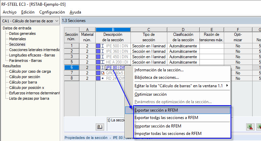The height and width of the screenshot is (141, 261).
Task: Open Cálculo por caso de carga
Action: click(30, 71)
